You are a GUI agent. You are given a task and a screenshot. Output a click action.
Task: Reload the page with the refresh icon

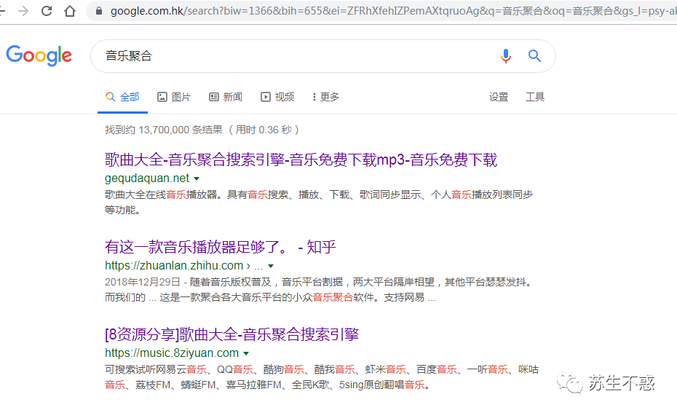(47, 11)
